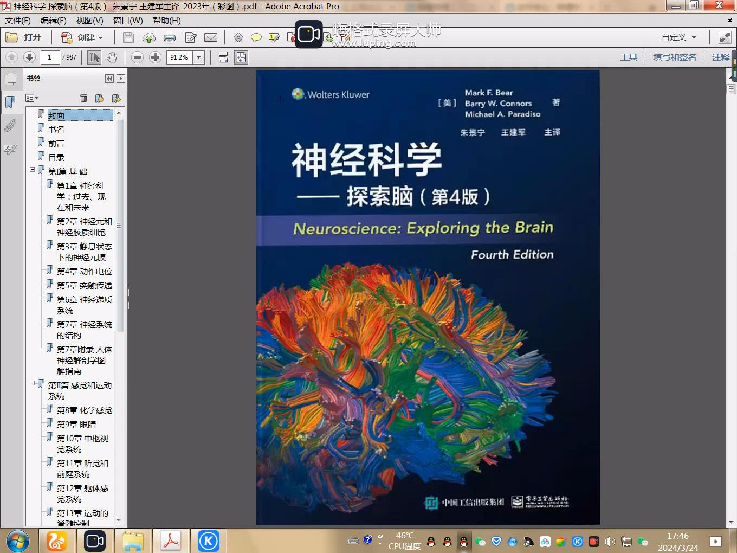Click the read mode expand icon
737x553 pixels.
tap(725, 37)
